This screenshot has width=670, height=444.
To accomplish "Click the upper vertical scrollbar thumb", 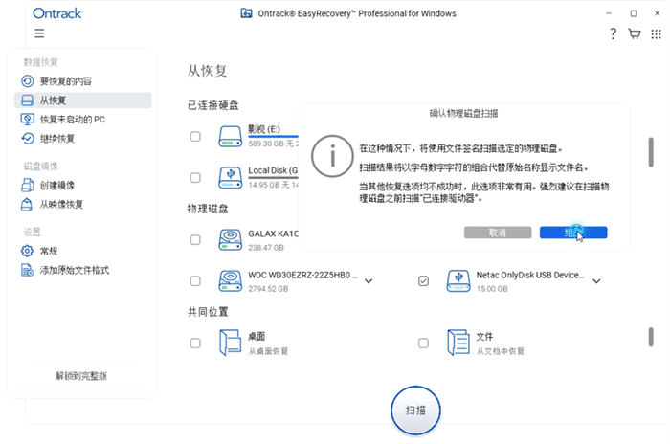I will 651,152.
